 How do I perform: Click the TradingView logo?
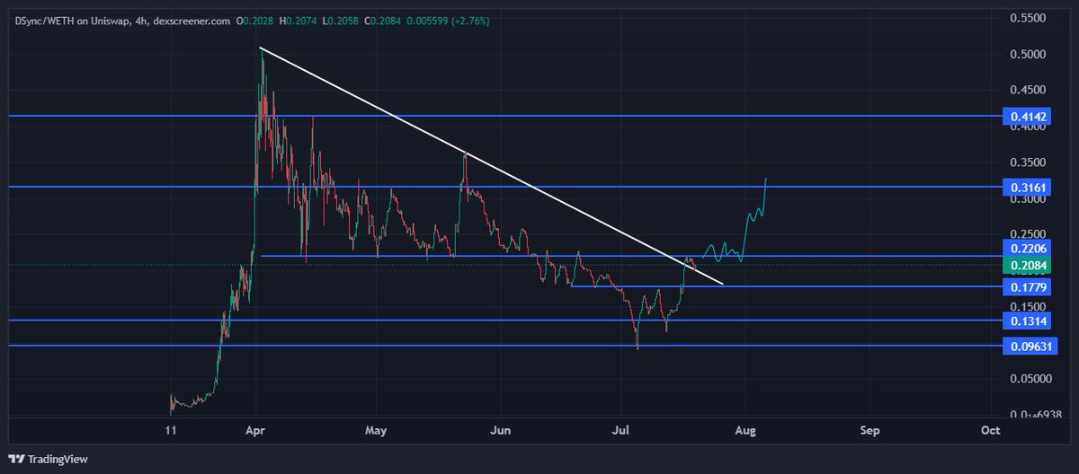(49, 459)
